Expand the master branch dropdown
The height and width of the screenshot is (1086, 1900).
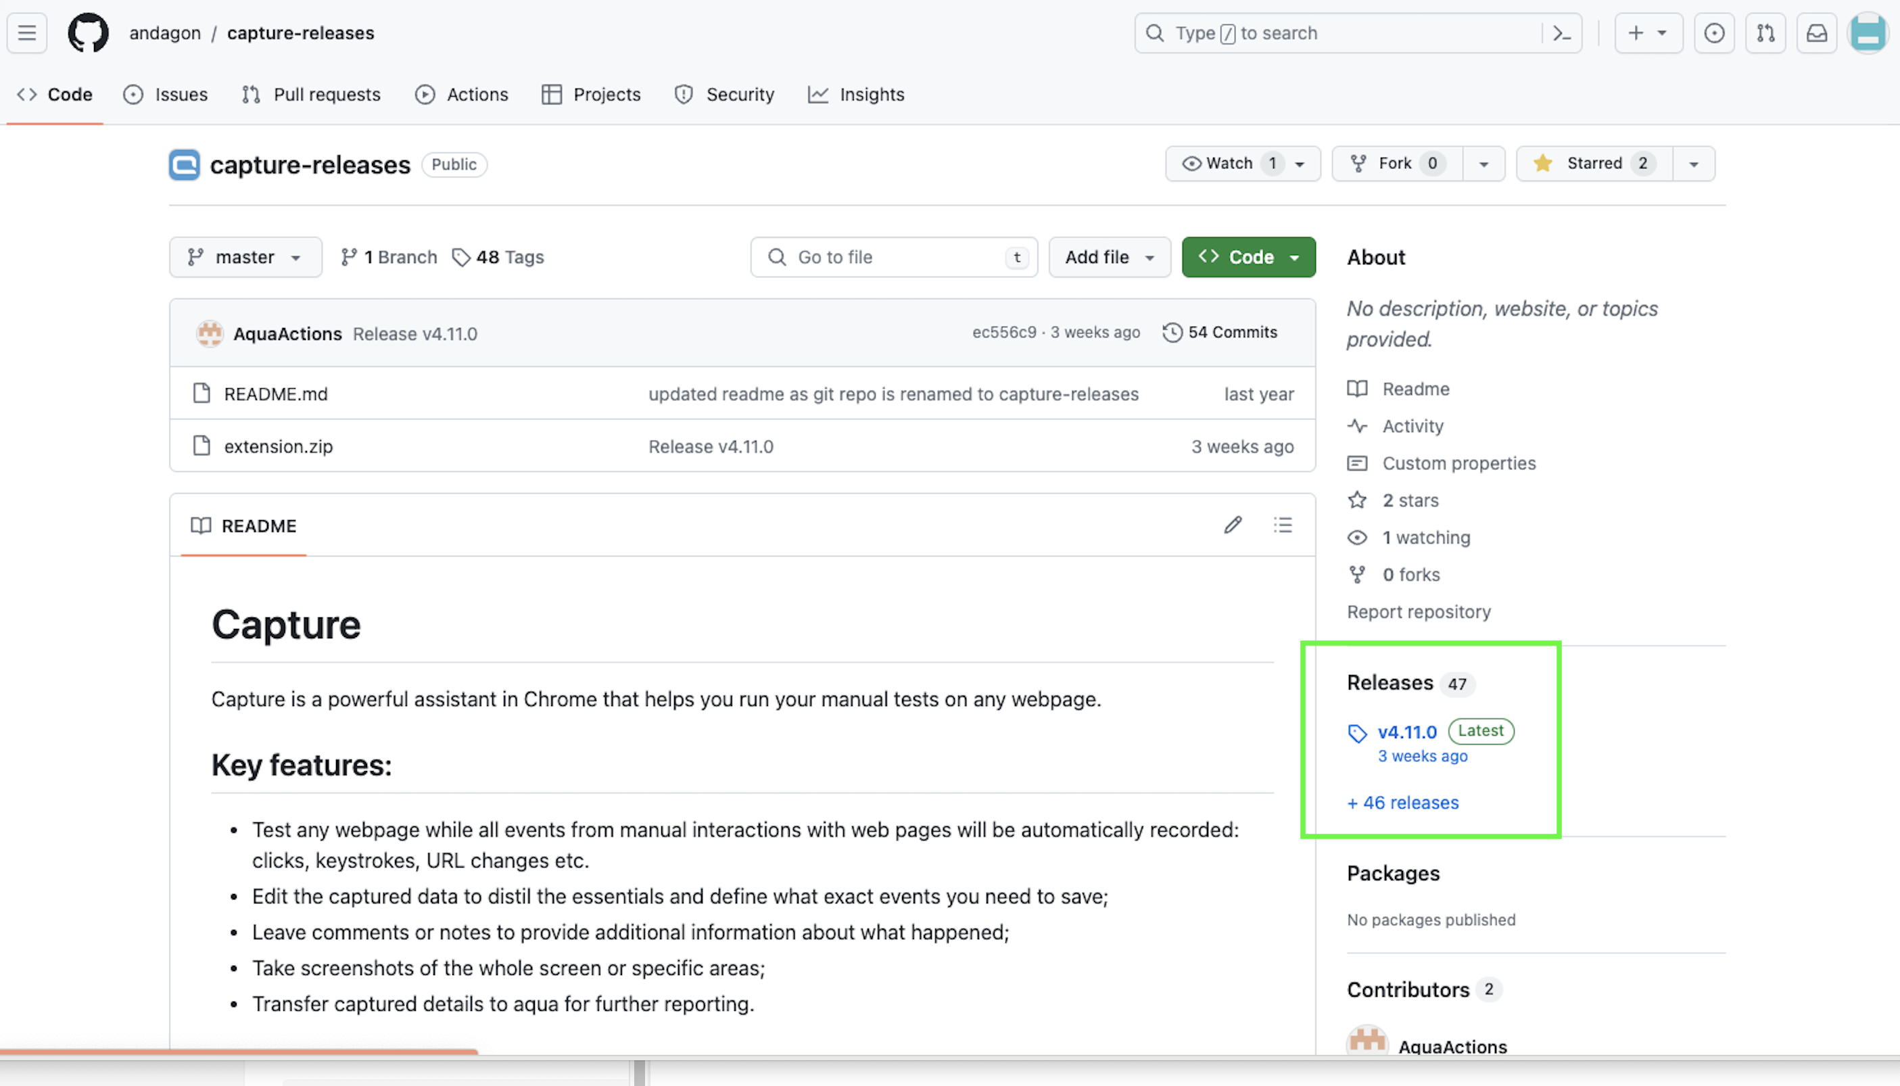tap(245, 258)
